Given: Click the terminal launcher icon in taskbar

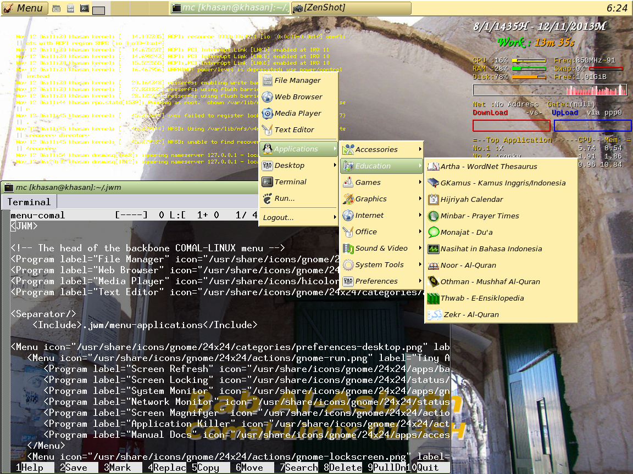Looking at the screenshot, I should click(x=85, y=8).
